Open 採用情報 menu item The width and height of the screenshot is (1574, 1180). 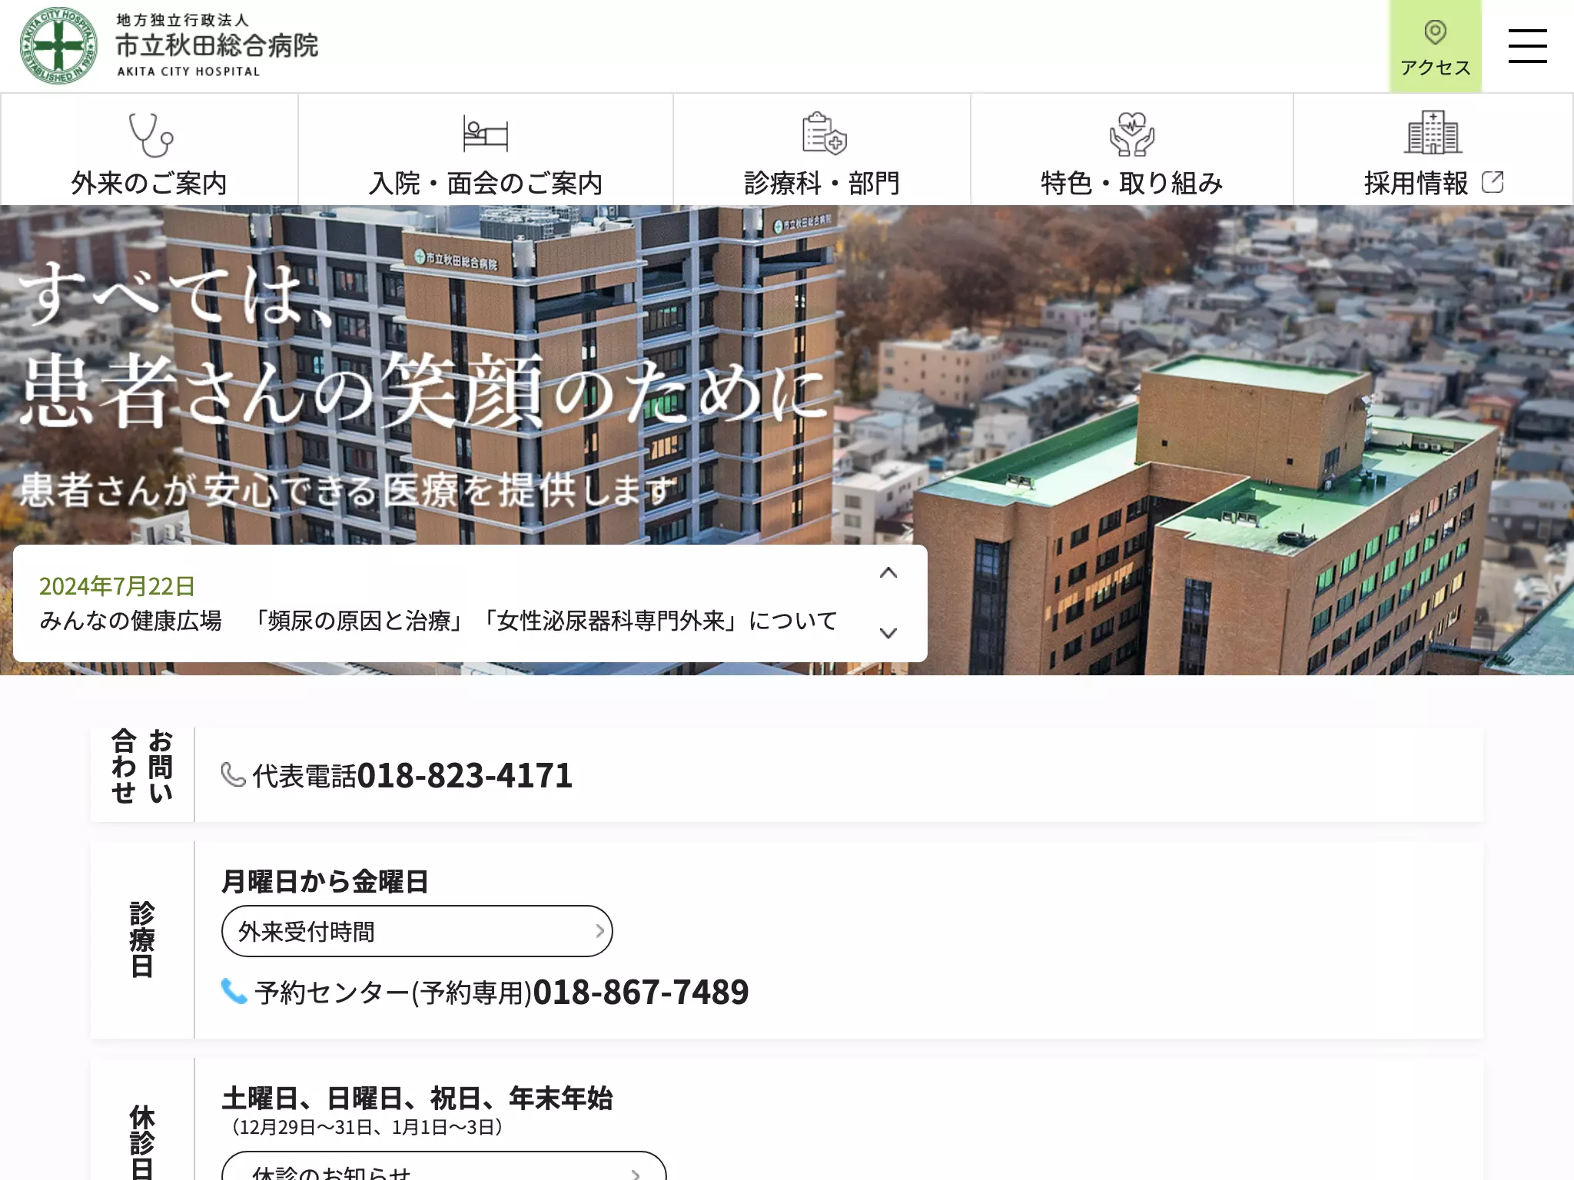pos(1433,150)
